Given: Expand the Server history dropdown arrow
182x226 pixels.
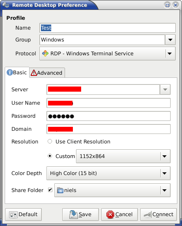Looking at the screenshot, I should click(165, 90).
